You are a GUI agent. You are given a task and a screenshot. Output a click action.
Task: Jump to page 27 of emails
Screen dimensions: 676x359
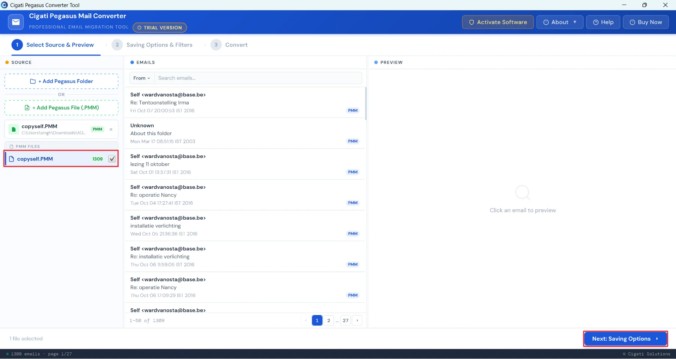(346, 320)
